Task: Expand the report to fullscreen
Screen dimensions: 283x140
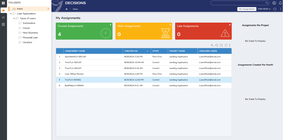Action: 221,45
